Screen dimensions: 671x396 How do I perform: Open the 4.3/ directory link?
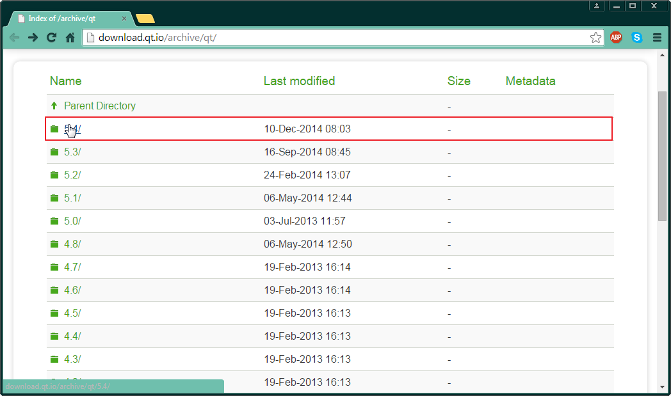pyautogui.click(x=72, y=360)
